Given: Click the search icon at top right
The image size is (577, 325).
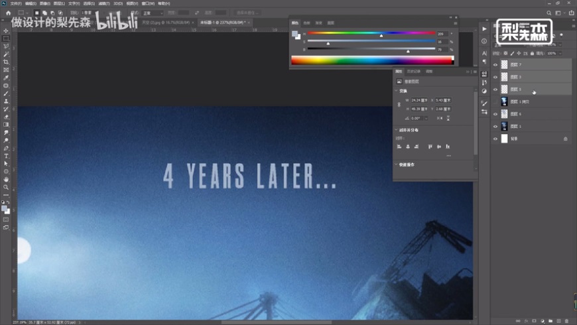Looking at the screenshot, I should (x=548, y=13).
